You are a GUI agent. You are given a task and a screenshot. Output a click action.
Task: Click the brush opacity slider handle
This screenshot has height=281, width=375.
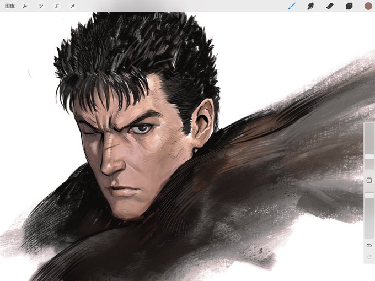click(x=369, y=196)
